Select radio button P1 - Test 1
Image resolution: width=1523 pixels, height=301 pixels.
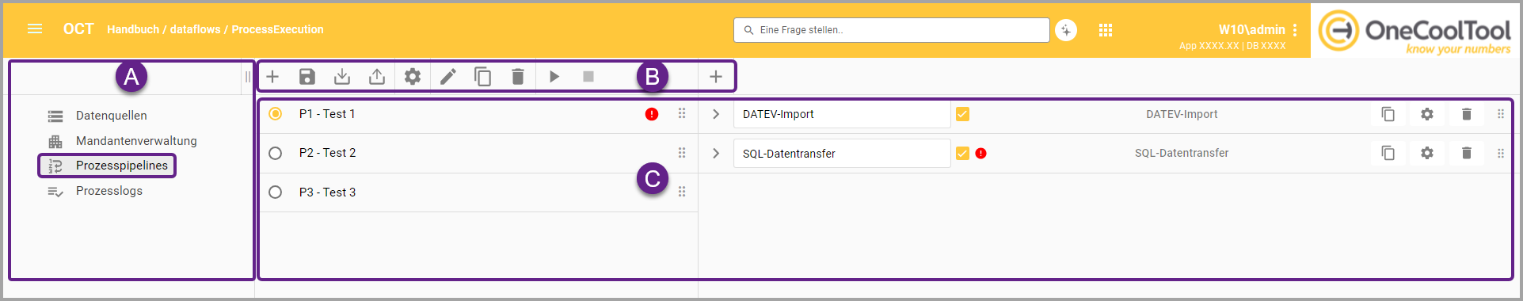click(x=275, y=114)
